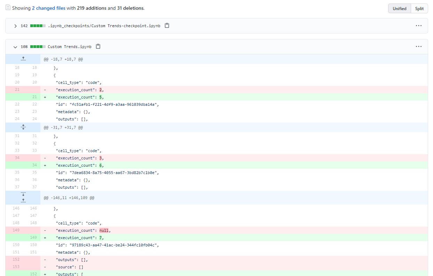433x276 pixels.
Task: Expand all lines before line 31 hunk
Action: (x=23, y=127)
